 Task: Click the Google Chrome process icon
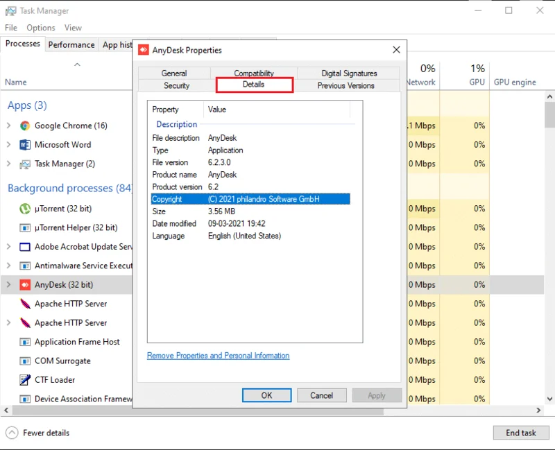tap(25, 126)
